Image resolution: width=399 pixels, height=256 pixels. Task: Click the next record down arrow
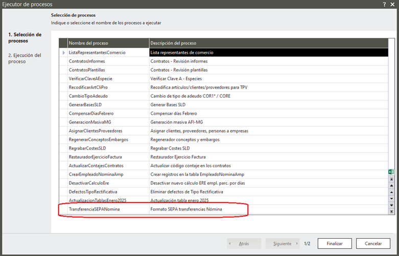point(391,199)
